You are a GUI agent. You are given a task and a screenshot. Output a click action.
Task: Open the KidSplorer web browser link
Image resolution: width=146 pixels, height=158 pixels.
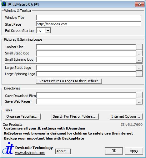coord(68,133)
